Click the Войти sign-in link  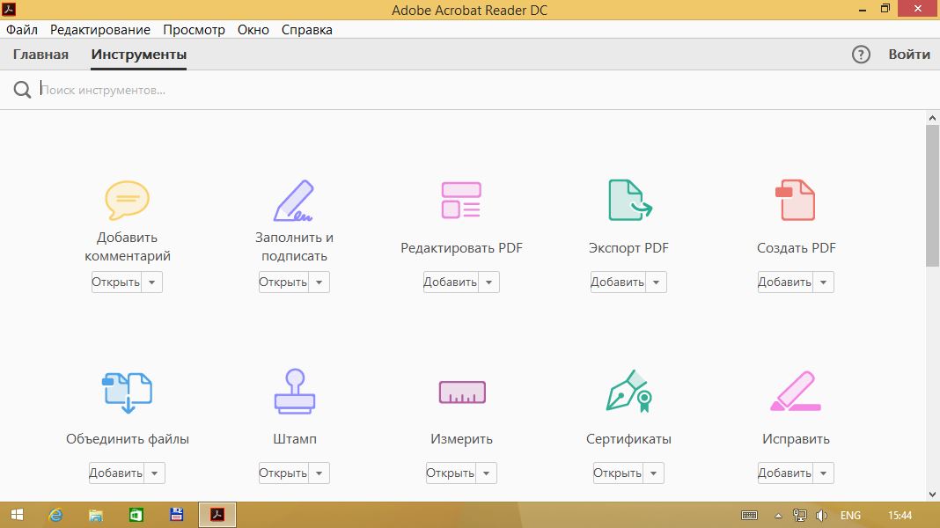tap(909, 55)
